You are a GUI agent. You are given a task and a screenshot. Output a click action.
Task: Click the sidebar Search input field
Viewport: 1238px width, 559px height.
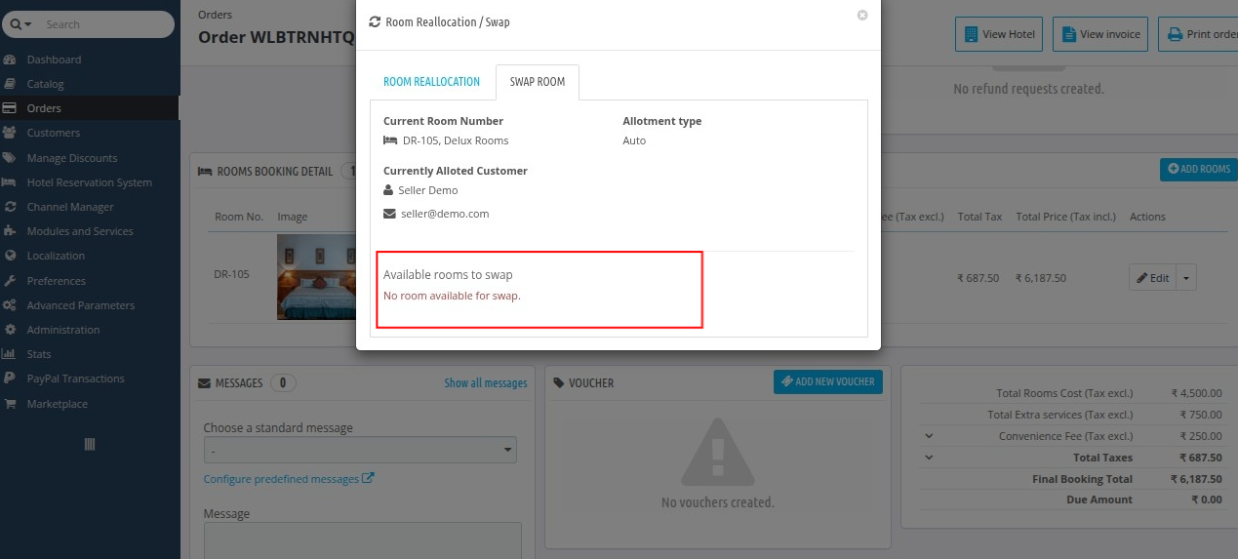104,23
